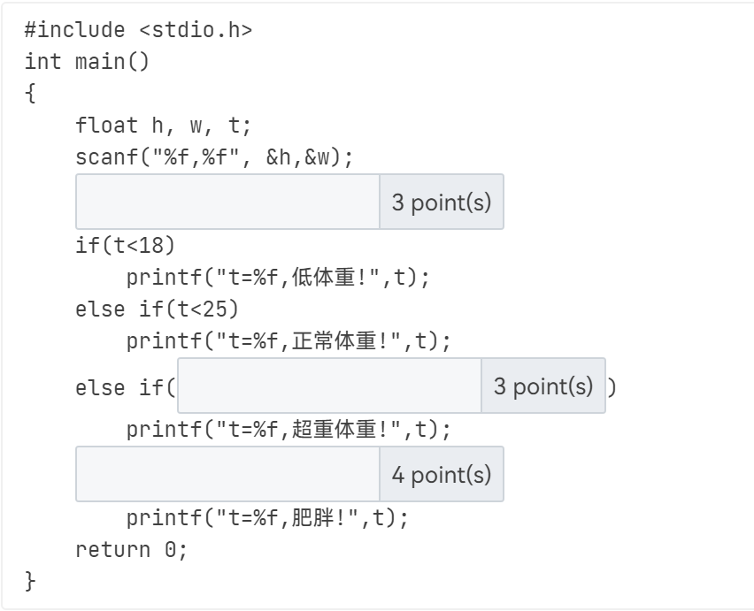Click the first blank input below scanf line
754x611 pixels.
[x=227, y=202]
